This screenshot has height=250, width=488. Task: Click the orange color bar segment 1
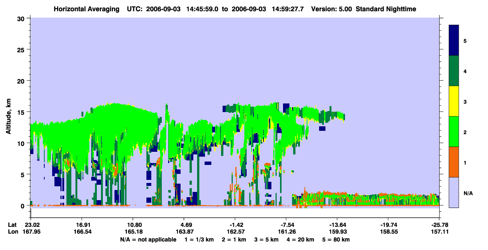pyautogui.click(x=454, y=162)
